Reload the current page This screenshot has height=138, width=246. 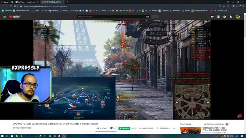coord(10,7)
